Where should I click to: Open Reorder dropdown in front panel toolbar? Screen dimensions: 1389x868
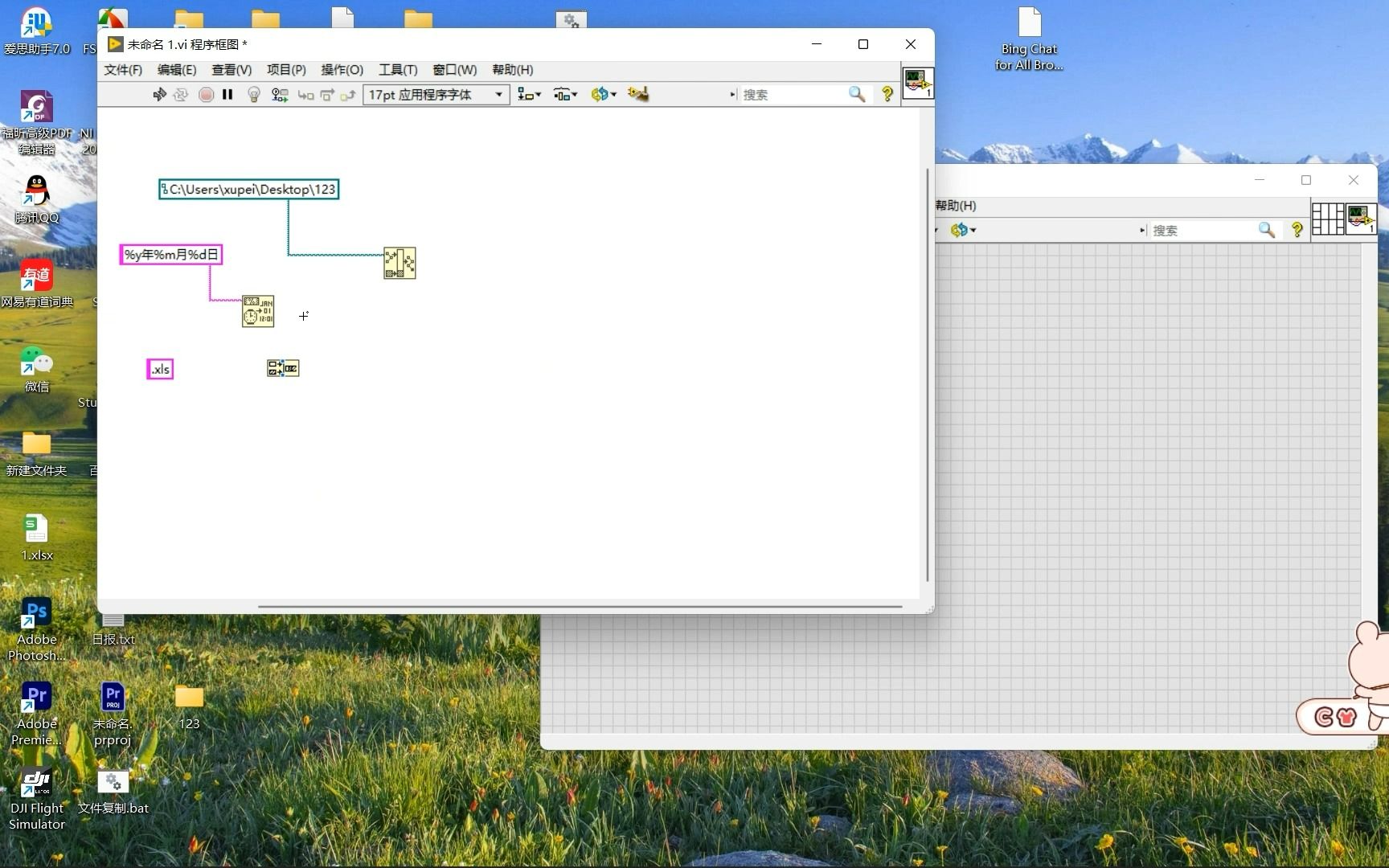[963, 231]
